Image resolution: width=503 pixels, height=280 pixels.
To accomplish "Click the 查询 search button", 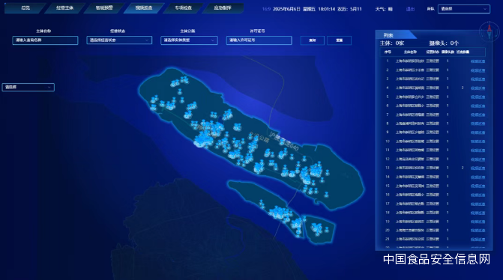I will point(312,40).
